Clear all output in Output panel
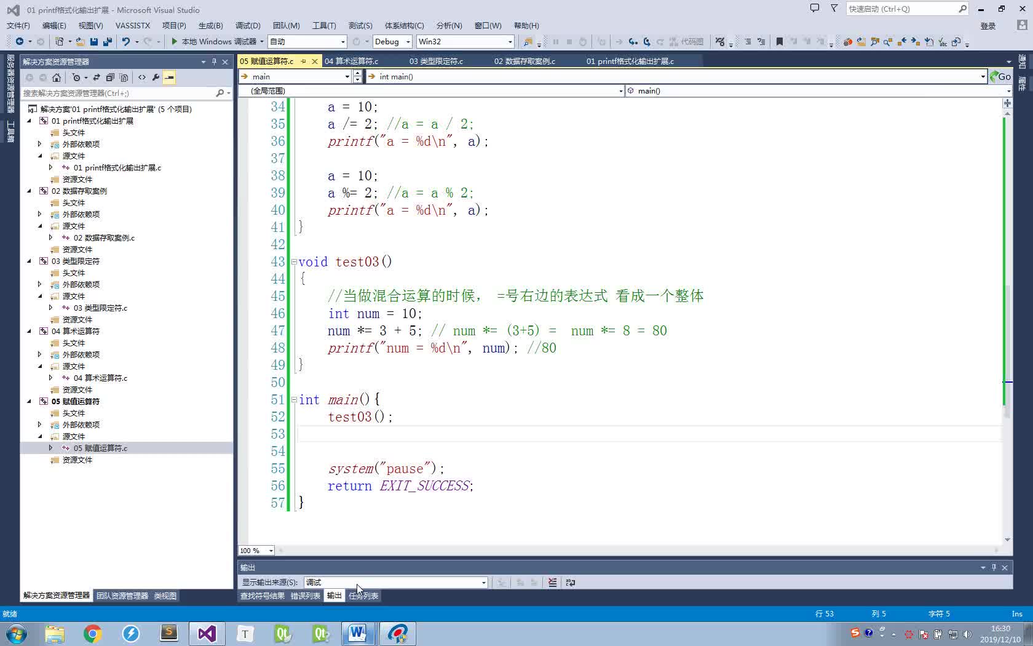Screen dimensions: 1033x646 point(553,582)
